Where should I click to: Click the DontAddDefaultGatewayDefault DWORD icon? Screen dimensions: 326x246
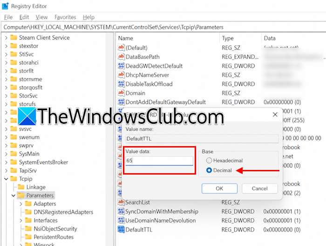[x=121, y=102]
